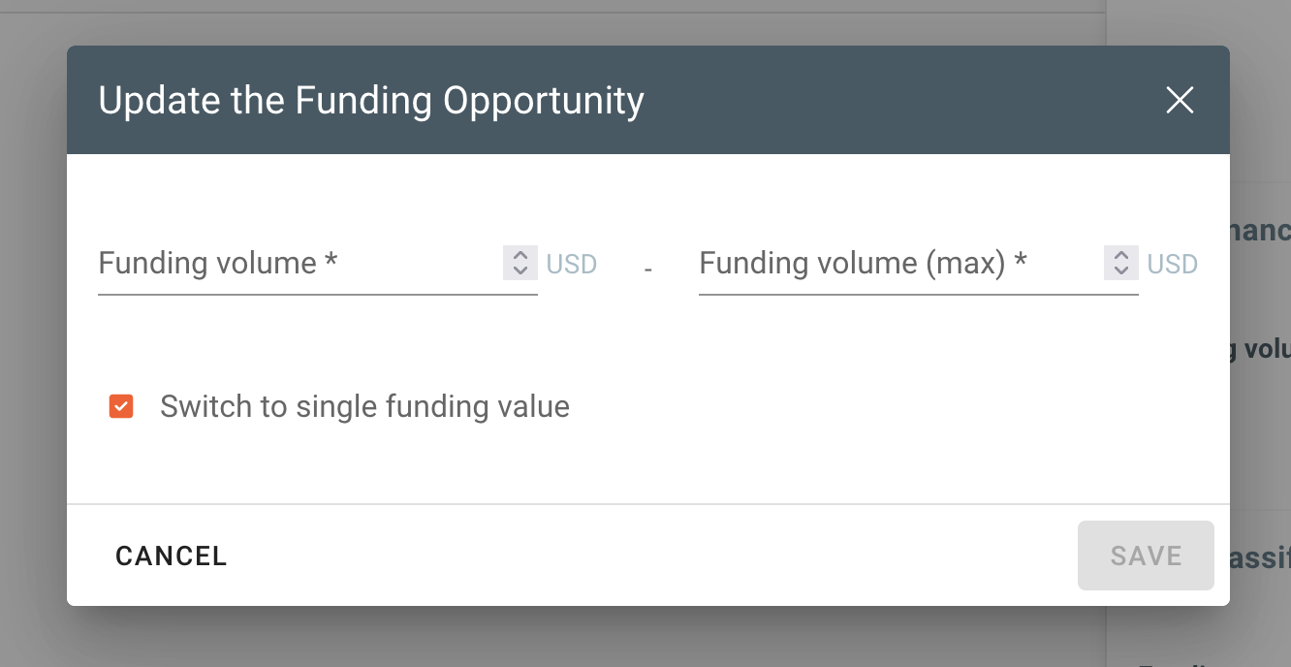1291x667 pixels.
Task: Click the down arrow on Funding volume stepper
Action: [x=520, y=270]
